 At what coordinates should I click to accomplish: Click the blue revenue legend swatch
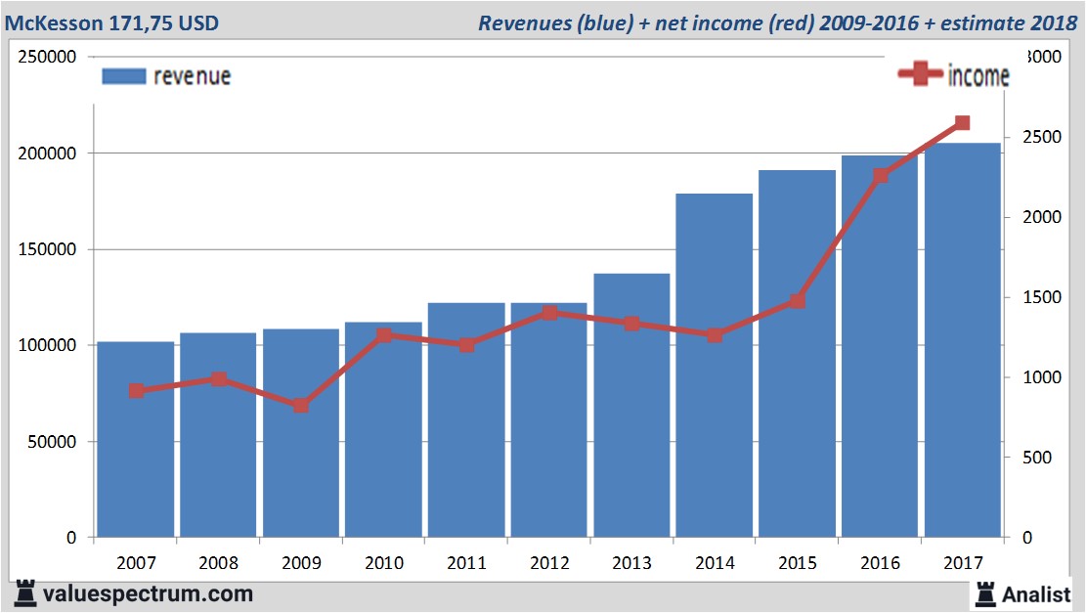124,76
